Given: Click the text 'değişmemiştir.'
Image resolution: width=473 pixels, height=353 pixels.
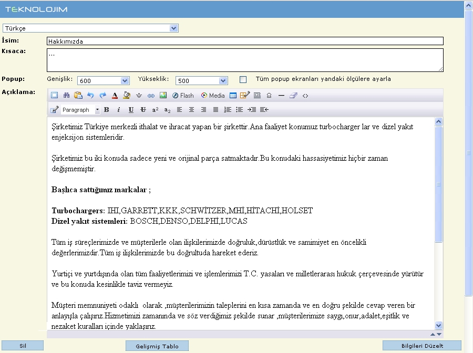Looking at the screenshot, I should point(73,169).
